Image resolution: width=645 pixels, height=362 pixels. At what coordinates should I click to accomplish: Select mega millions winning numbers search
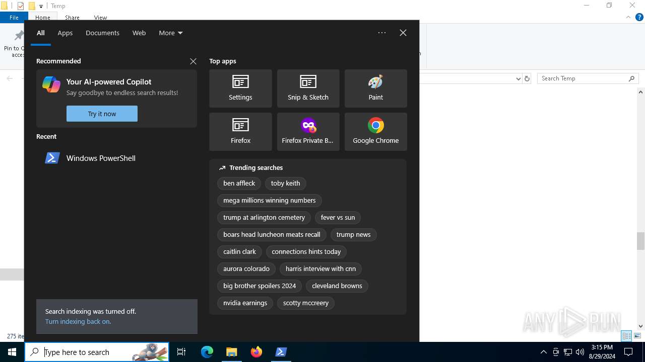pyautogui.click(x=270, y=201)
